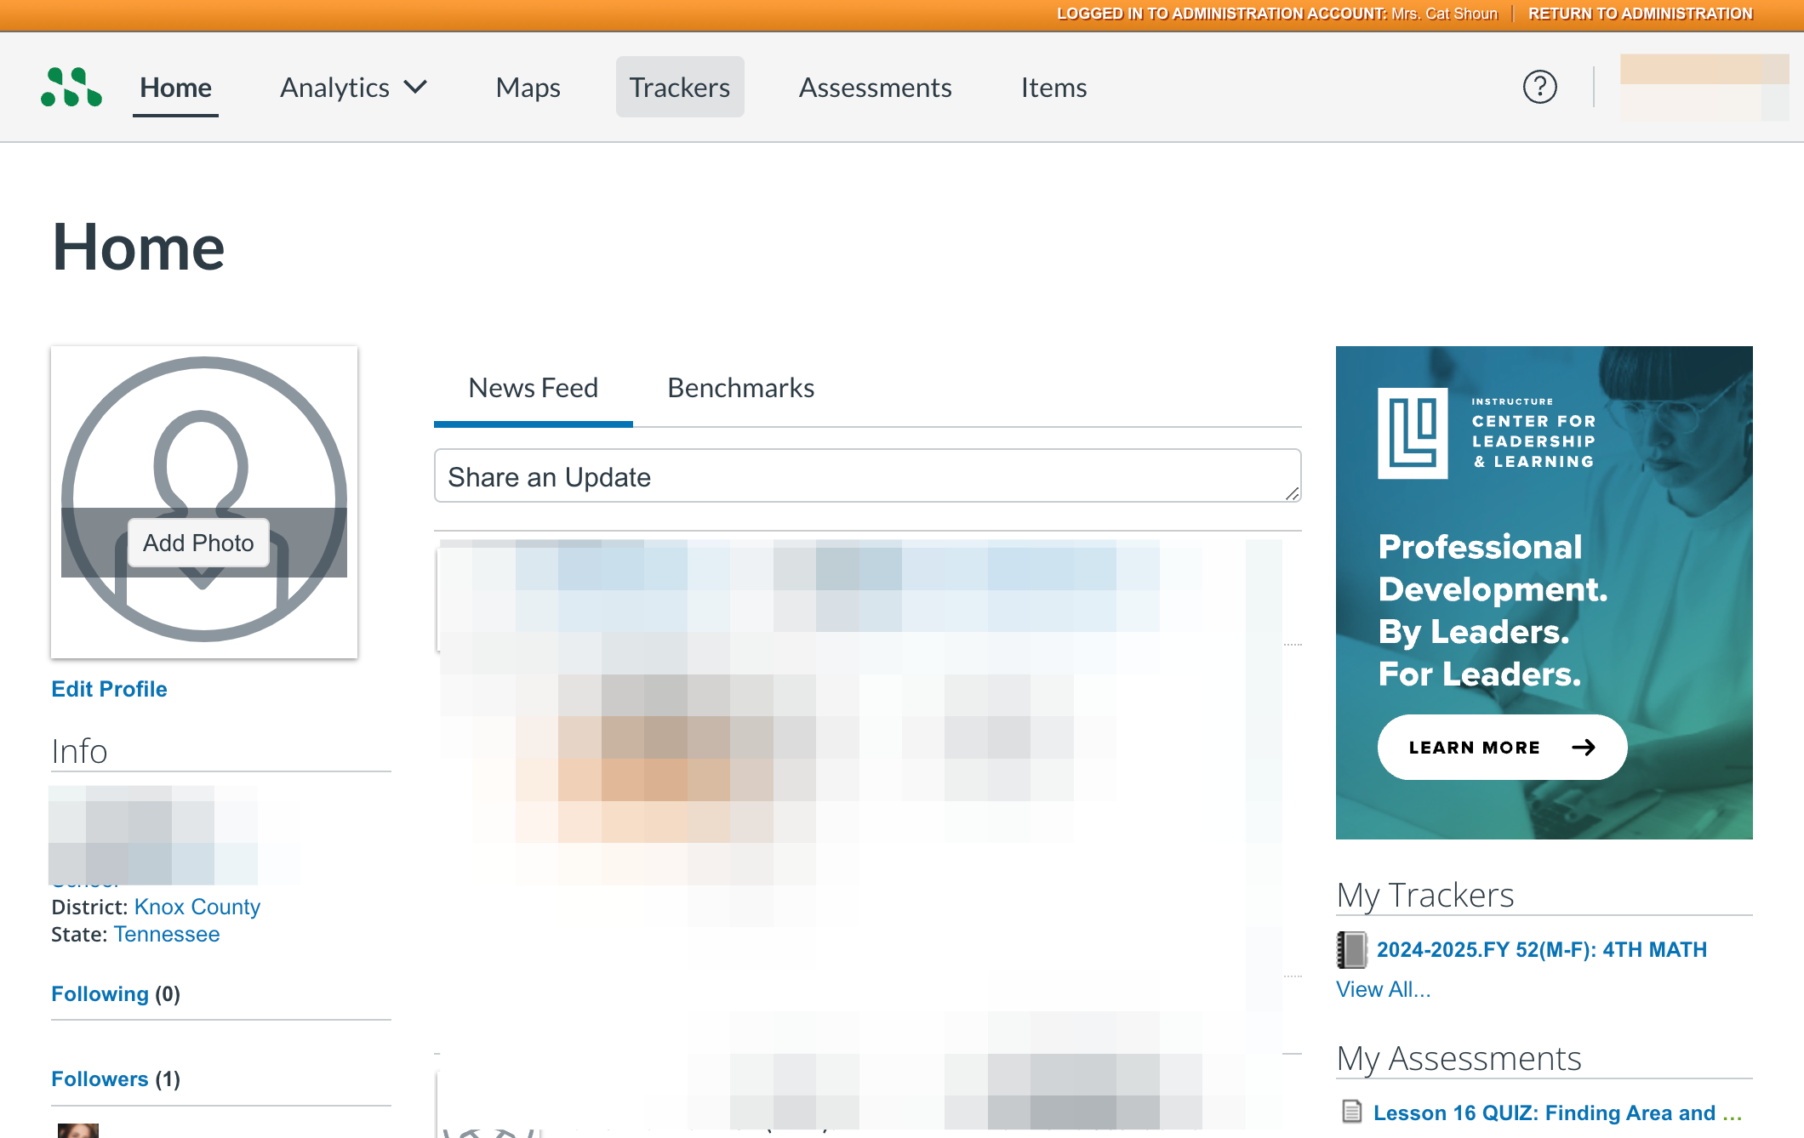Click the Learn More button in the ad
This screenshot has height=1138, width=1804.
1502,747
